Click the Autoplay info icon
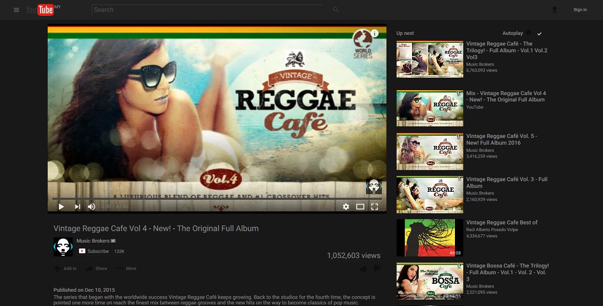This screenshot has width=603, height=306. [x=529, y=33]
